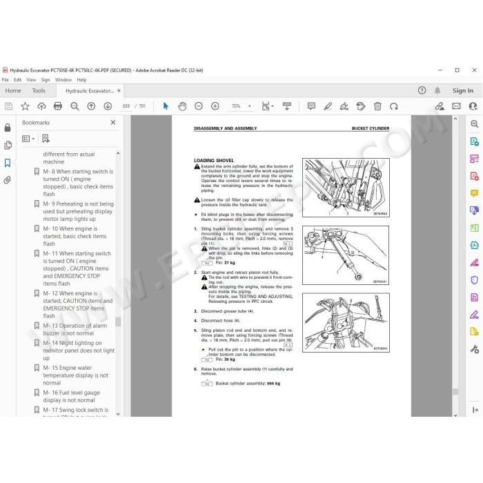Screen dimensions: 483x483
Task: Open page thumbnails panel icon
Action: [x=8, y=145]
